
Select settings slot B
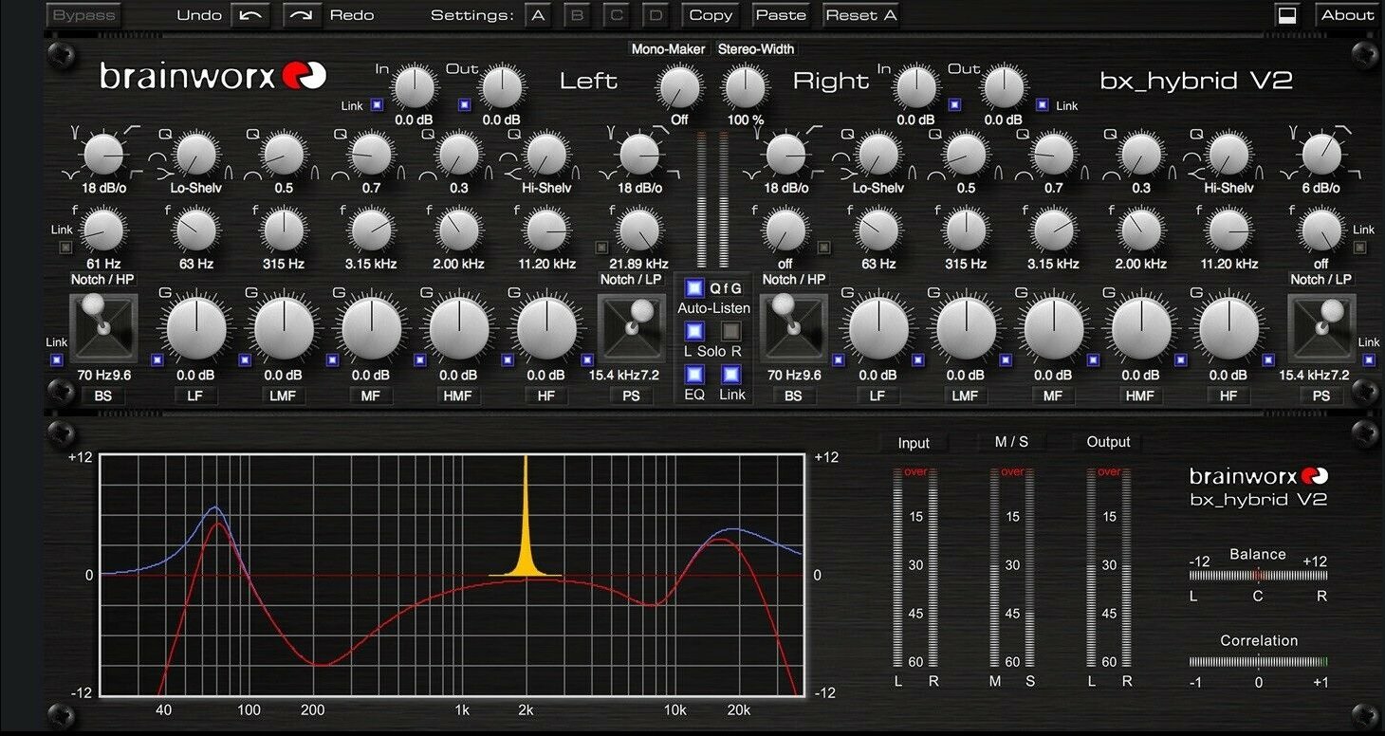click(x=577, y=15)
